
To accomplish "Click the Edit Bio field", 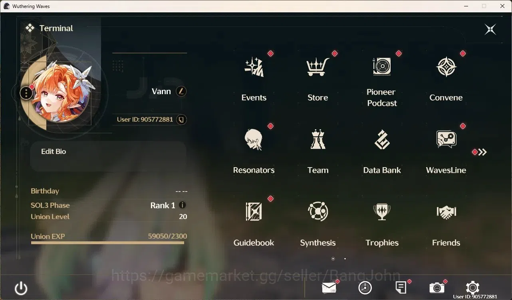I will pos(108,156).
